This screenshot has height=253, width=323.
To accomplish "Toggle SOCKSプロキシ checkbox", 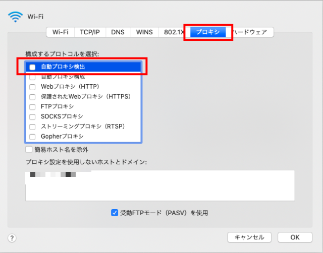I will coord(32,117).
